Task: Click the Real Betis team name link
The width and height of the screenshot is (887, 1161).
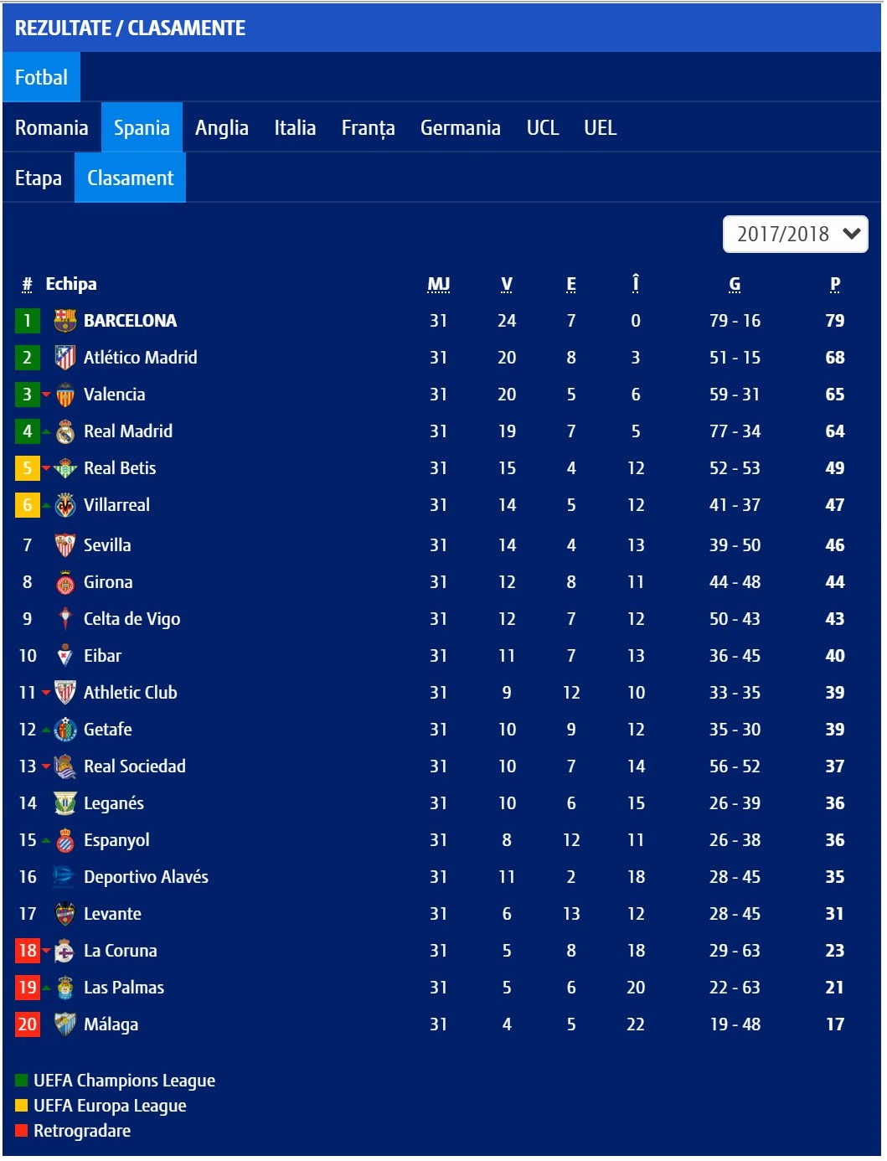Action: coord(121,467)
